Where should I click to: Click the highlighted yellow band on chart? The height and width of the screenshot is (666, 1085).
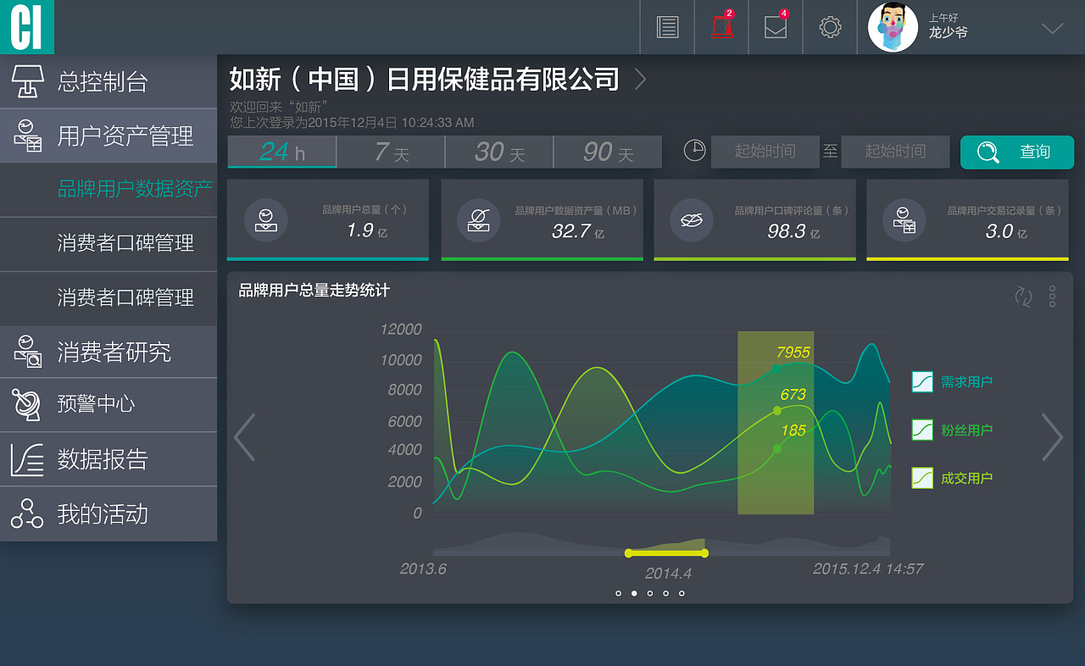point(776,423)
